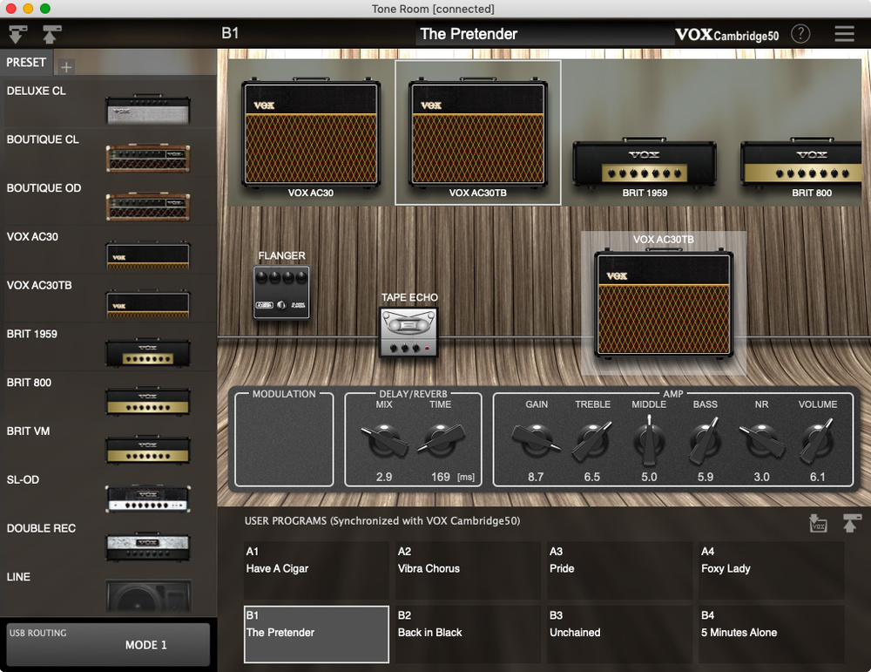
Task: Click the VOX save icon above user programs
Action: [x=818, y=523]
